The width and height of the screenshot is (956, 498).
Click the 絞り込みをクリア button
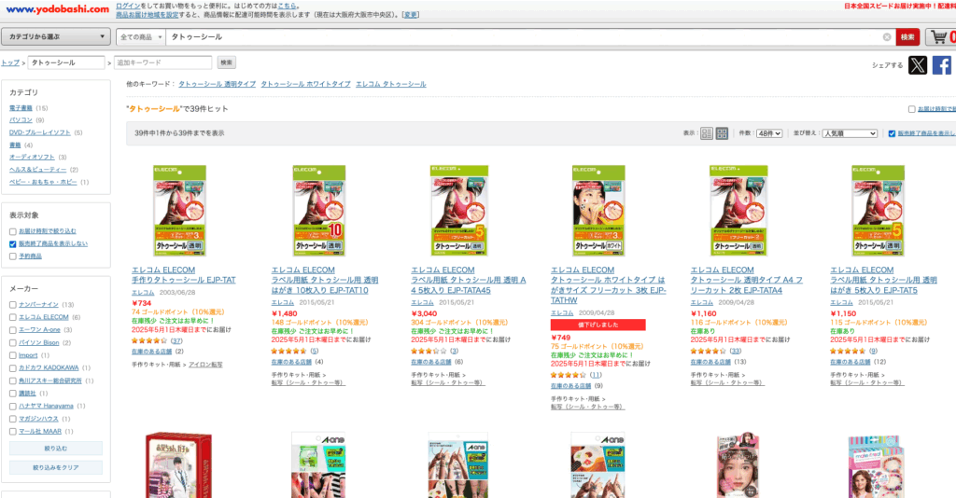(56, 467)
